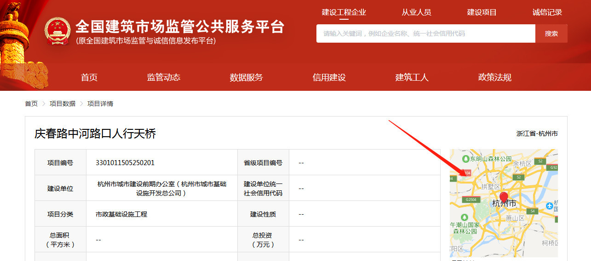Click the 东明山森林公园 tree icon on map

pos(466,159)
